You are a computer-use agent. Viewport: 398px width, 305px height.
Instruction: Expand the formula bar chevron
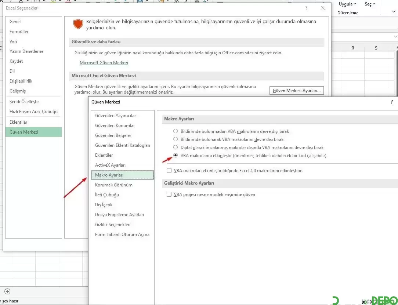pos(395,37)
